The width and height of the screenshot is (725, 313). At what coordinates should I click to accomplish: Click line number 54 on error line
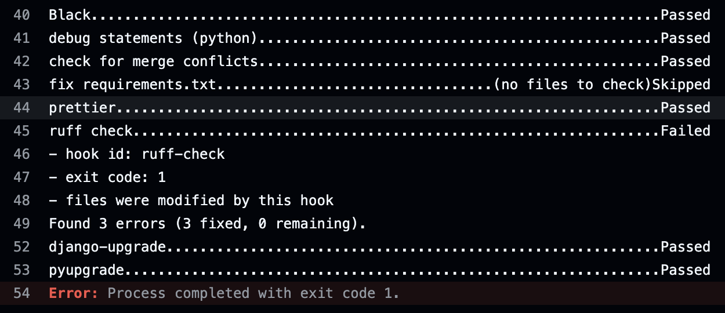[x=21, y=293]
